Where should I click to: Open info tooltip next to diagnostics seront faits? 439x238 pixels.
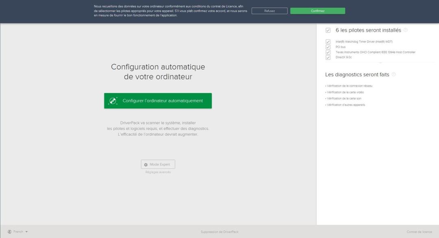point(393,74)
